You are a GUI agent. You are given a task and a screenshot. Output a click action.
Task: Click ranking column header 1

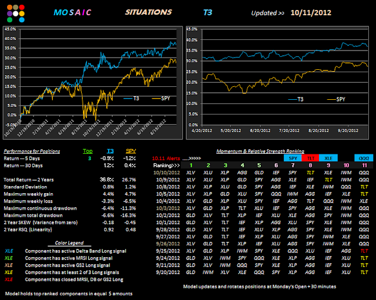191,166
